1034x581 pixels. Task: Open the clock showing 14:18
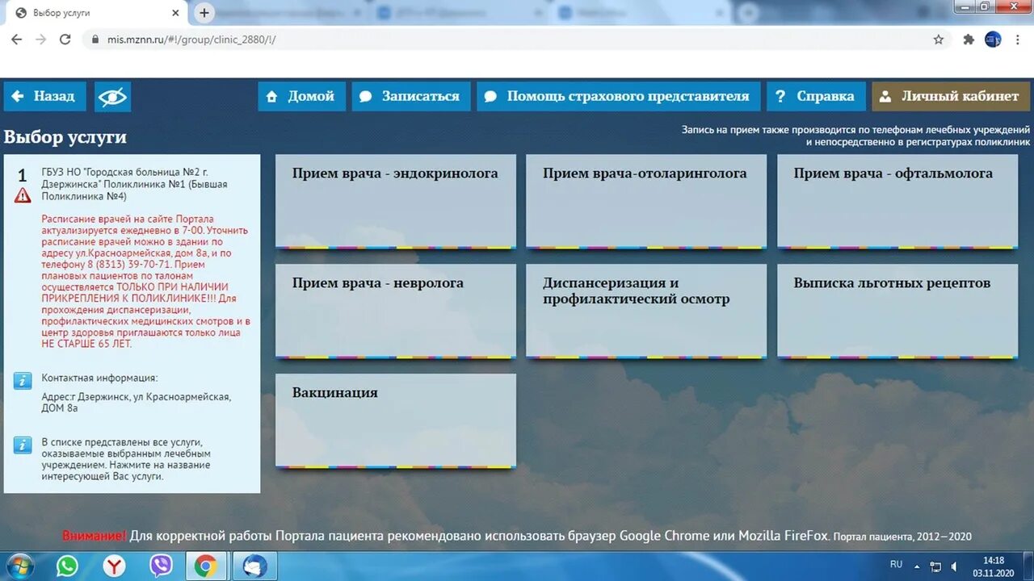coord(994,566)
